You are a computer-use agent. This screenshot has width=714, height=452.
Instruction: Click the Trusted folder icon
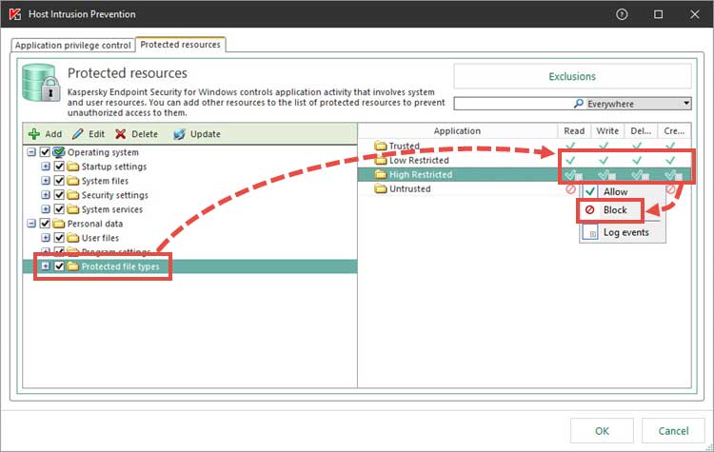380,146
